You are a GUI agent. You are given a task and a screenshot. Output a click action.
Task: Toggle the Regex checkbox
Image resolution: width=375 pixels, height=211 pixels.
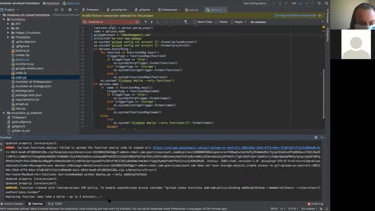(x=232, y=22)
